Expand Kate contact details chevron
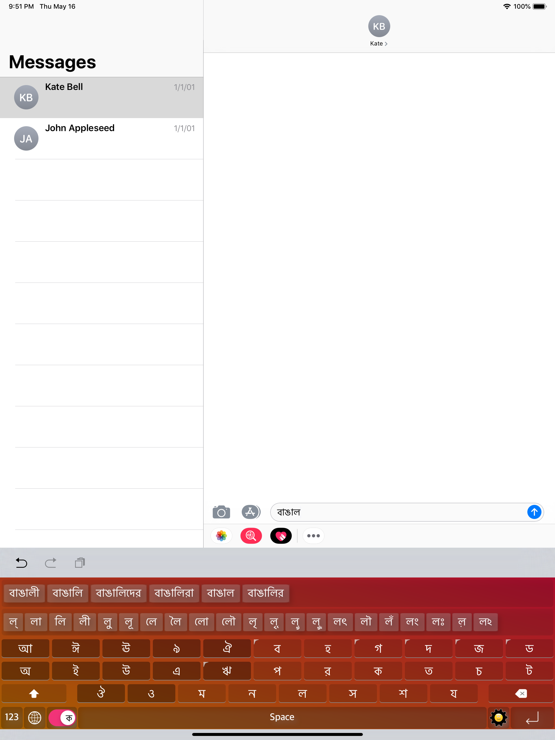This screenshot has width=555, height=740. (386, 44)
